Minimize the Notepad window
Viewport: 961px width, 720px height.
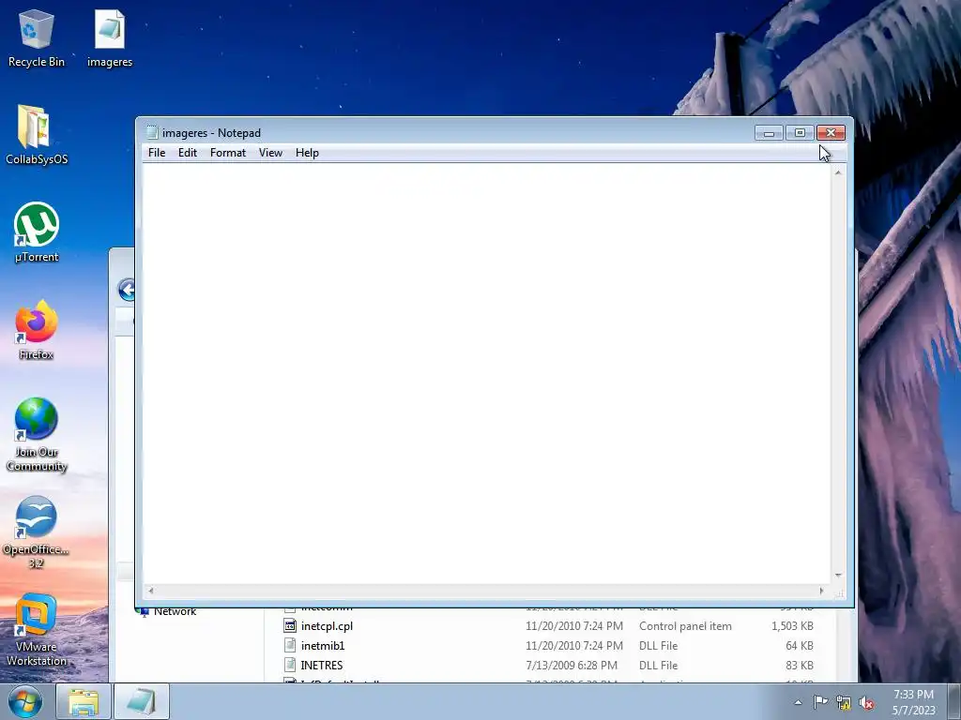pos(769,133)
